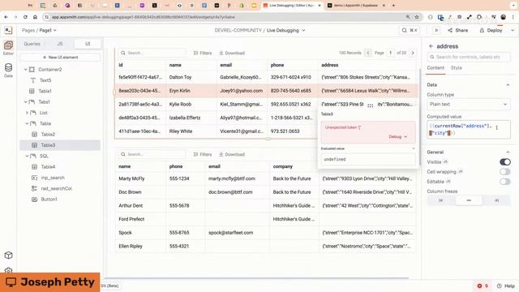This screenshot has width=519, height=292.
Task: Click JS binding icon next to Editable
Action: click(x=448, y=182)
